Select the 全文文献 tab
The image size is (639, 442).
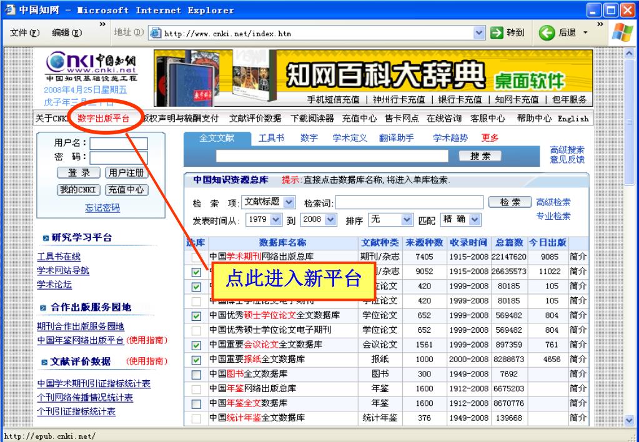(x=217, y=138)
